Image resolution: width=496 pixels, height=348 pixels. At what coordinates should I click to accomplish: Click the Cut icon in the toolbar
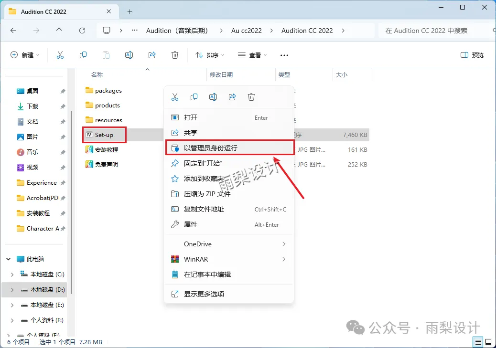[x=60, y=55]
